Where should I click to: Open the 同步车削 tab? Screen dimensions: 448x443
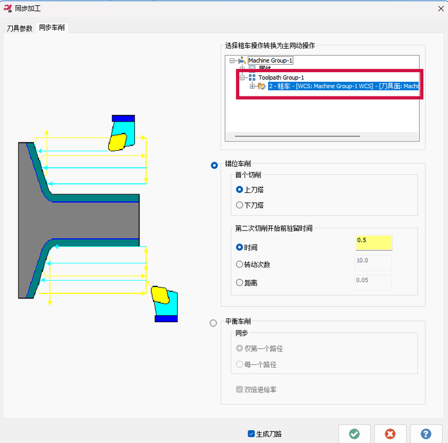[x=52, y=27]
